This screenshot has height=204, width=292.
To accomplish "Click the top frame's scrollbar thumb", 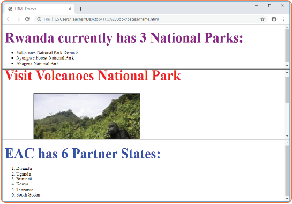I will pyautogui.click(x=287, y=46).
